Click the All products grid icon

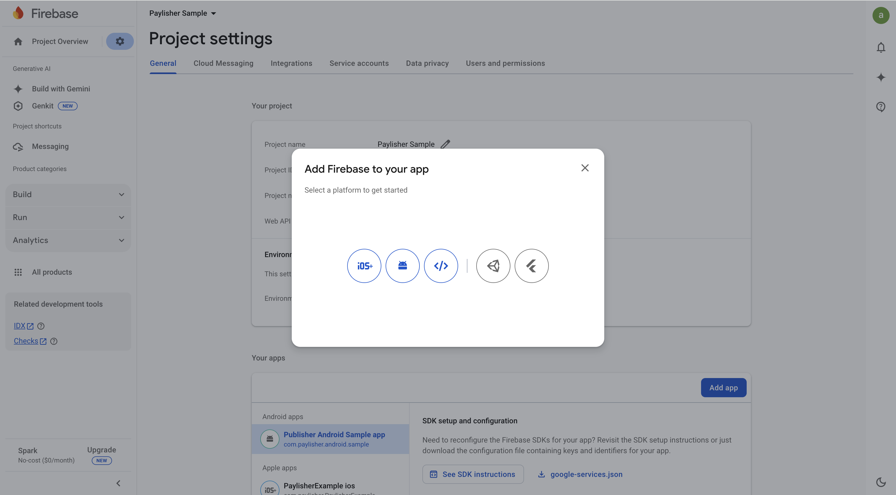coord(18,272)
